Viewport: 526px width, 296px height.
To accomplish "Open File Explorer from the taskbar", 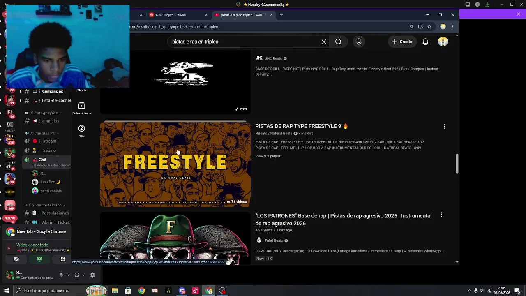I will point(115,291).
